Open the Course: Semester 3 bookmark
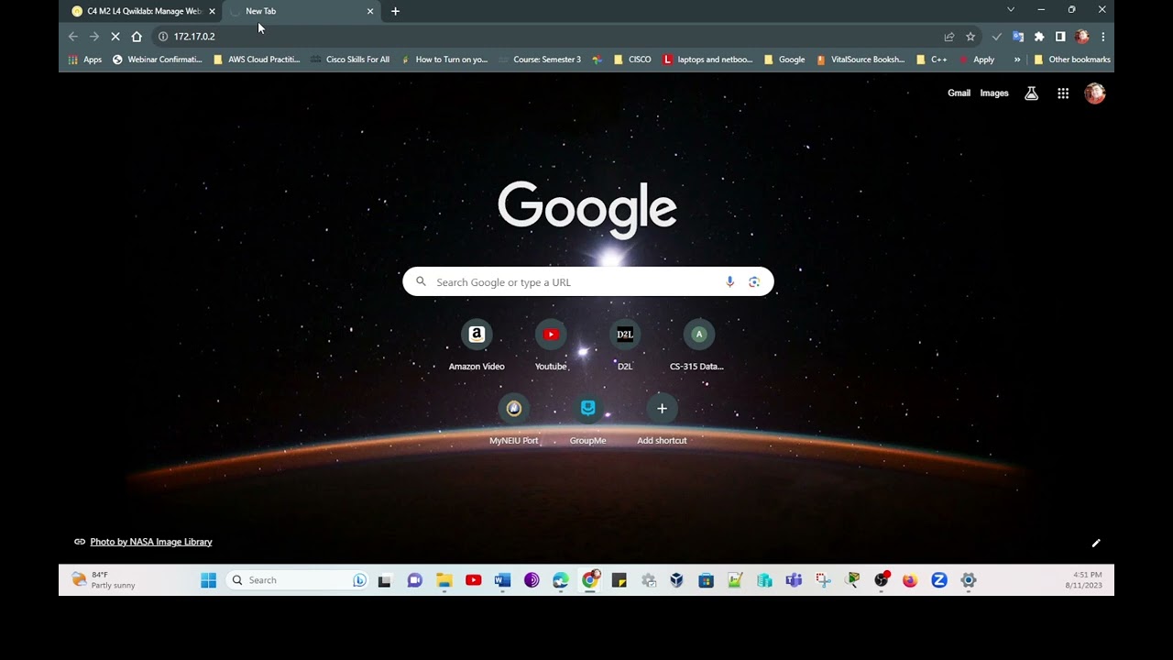The height and width of the screenshot is (660, 1173). (x=540, y=60)
